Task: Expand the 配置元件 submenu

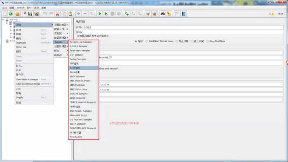Action: (61, 29)
